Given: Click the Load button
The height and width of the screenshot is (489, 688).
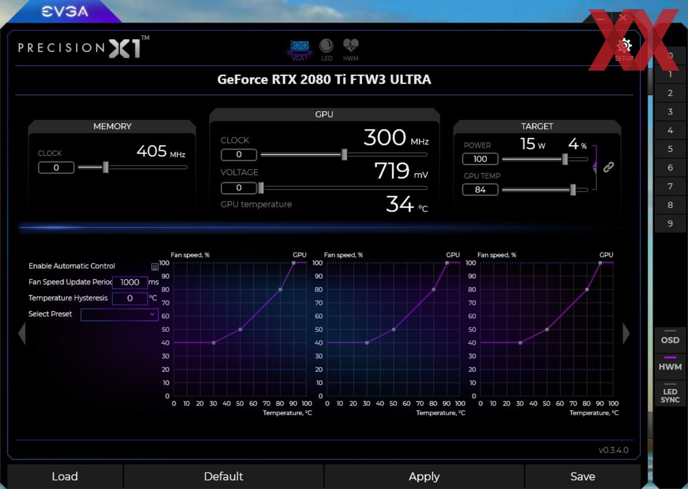Looking at the screenshot, I should 65,476.
